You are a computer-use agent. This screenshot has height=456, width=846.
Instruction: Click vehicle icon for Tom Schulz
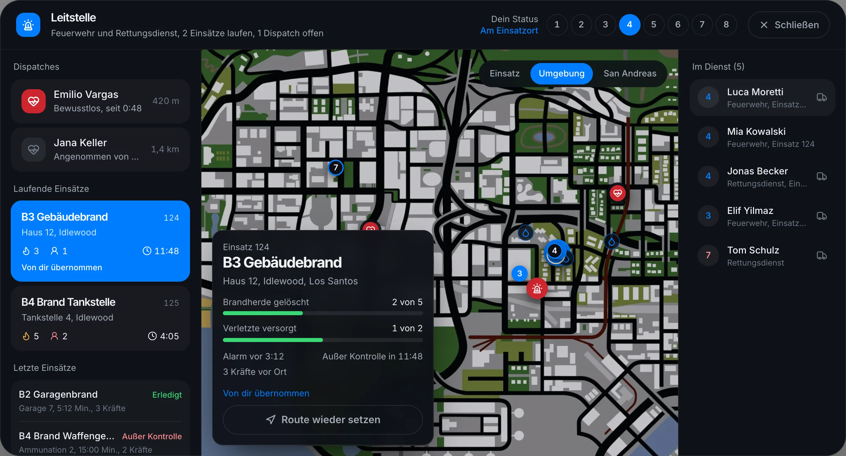[821, 256]
